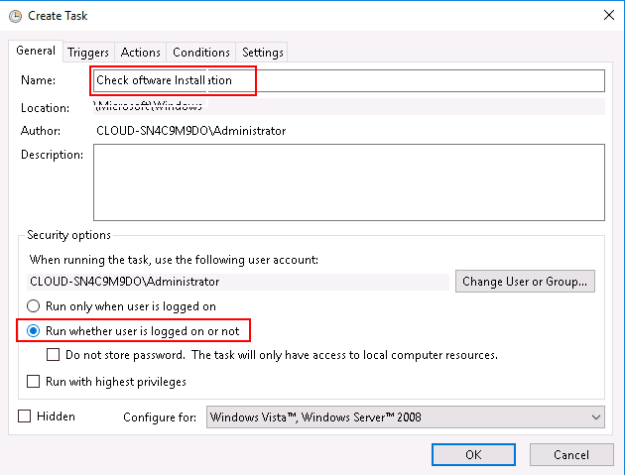Enable Run with highest privileges
Viewport: 625px width, 475px height.
coord(33,382)
